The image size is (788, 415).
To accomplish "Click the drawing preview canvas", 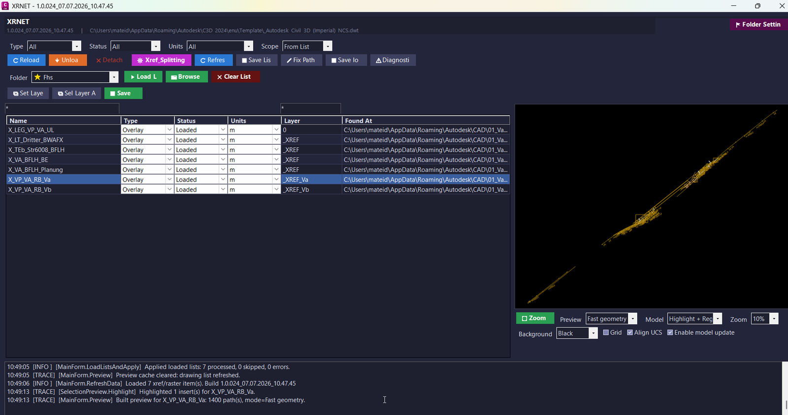I will point(651,206).
